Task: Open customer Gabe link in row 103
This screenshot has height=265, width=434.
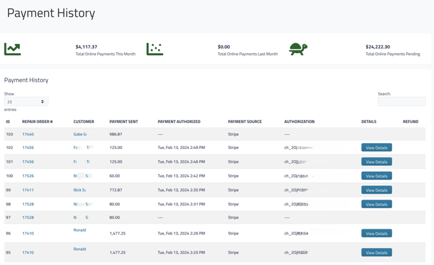Action: coord(80,134)
